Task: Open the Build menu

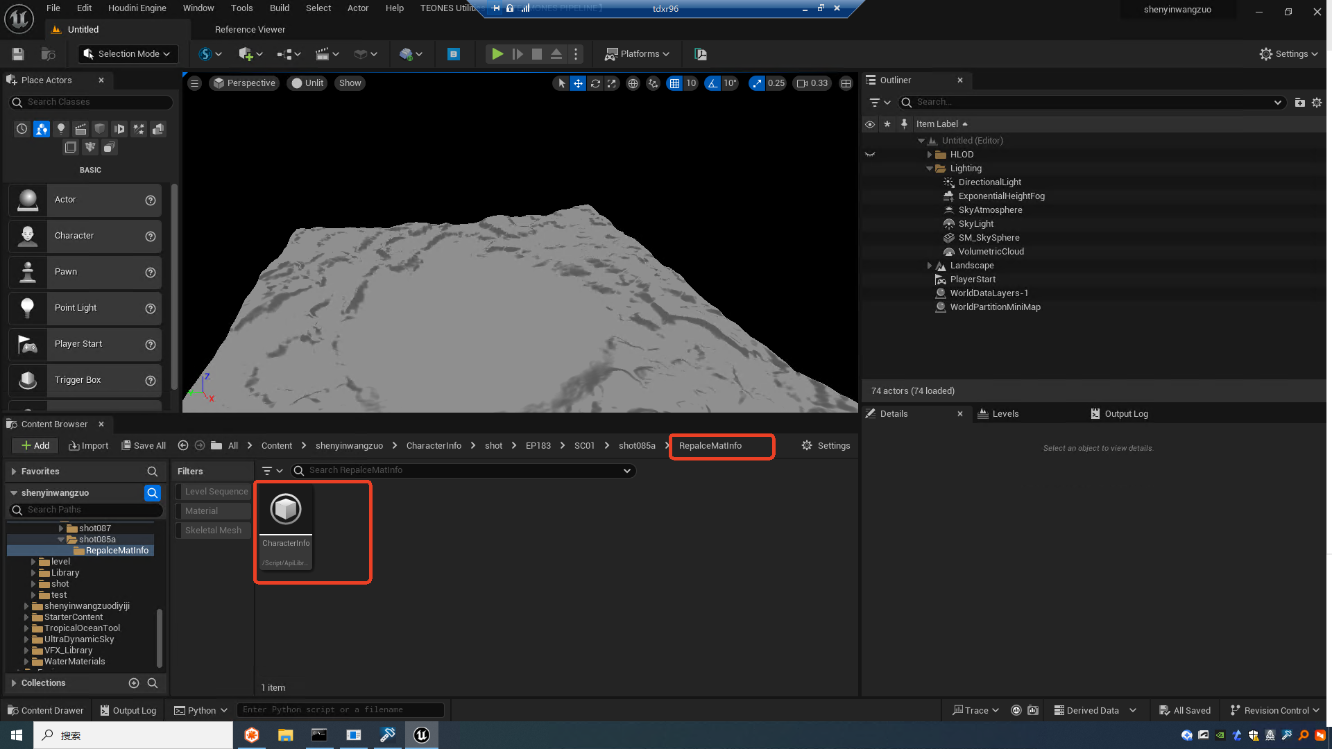Action: tap(280, 8)
